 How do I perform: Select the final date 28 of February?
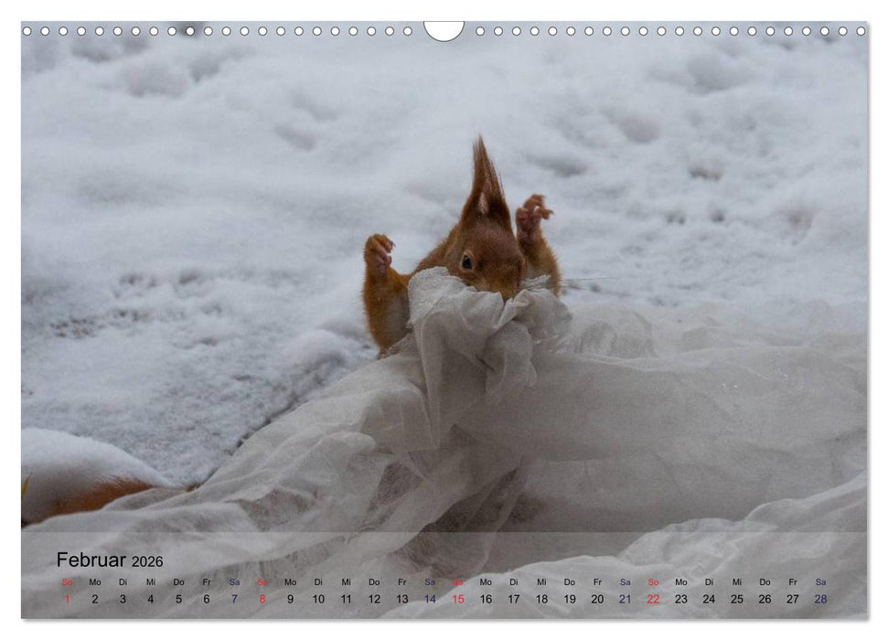tap(821, 600)
